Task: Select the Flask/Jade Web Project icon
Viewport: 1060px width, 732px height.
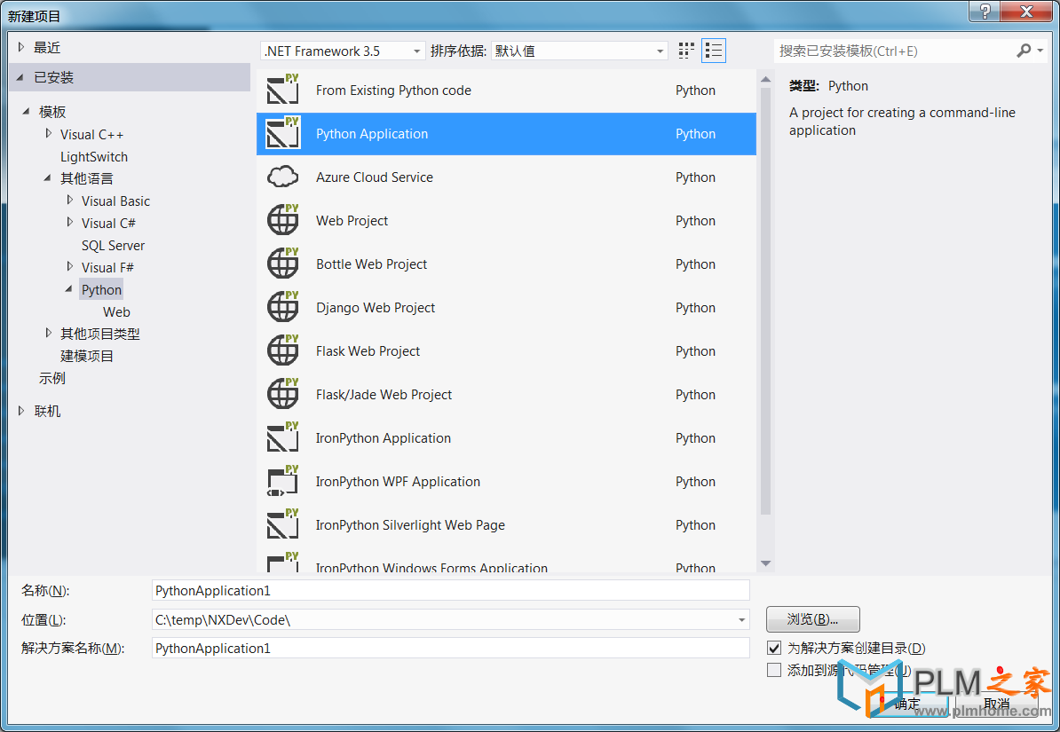Action: (x=282, y=394)
